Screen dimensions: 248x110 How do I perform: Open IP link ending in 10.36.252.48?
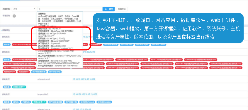(89, 52)
